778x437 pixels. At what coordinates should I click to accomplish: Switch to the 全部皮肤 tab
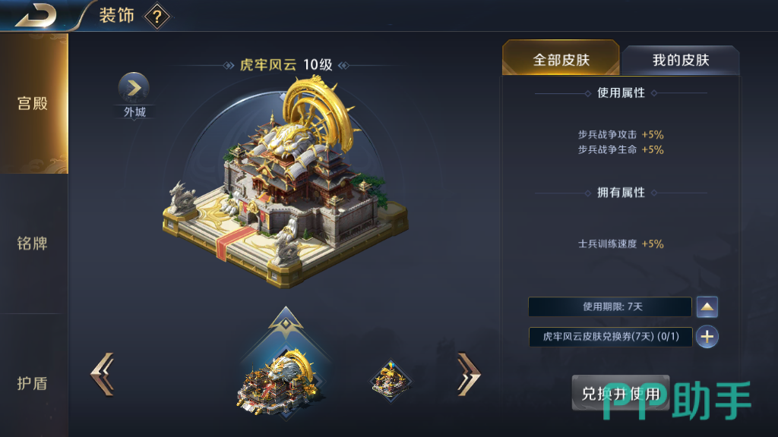pyautogui.click(x=561, y=58)
